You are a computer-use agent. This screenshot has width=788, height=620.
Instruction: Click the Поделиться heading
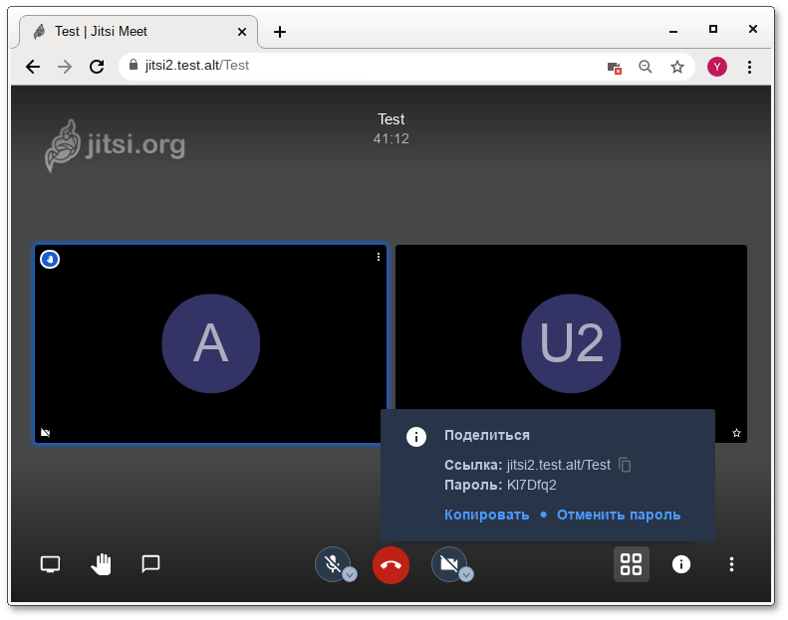pos(487,435)
